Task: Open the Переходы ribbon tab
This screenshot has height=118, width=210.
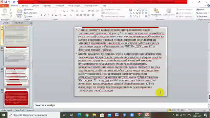Action: click(x=47, y=6)
